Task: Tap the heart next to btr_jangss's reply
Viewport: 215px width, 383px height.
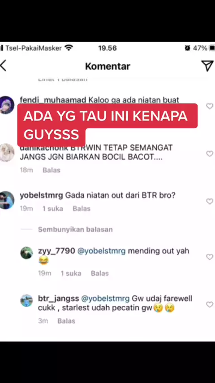Action: tap(209, 304)
